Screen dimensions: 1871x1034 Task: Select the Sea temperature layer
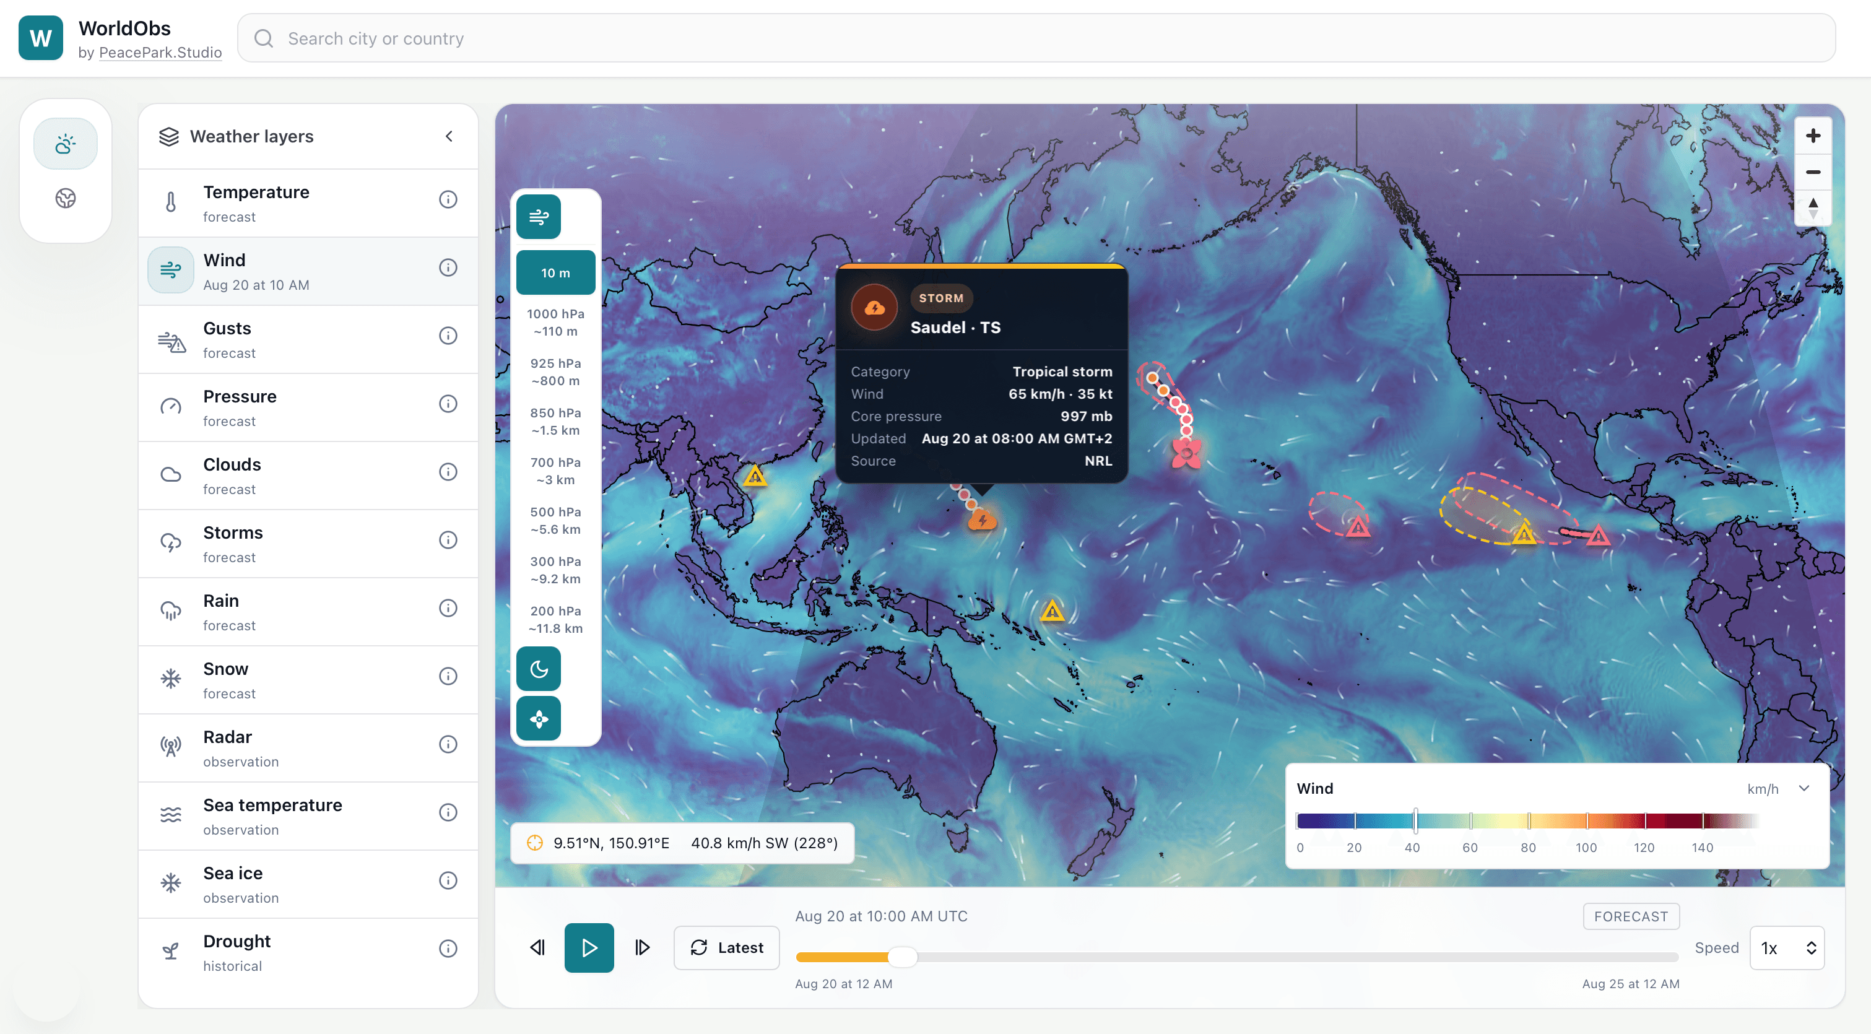308,816
